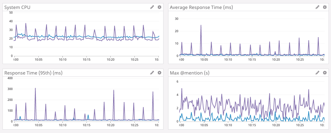The height and width of the screenshot is (133, 331).
Task: Click the 50 y-axis label on System CPU
Action: click(x=11, y=13)
